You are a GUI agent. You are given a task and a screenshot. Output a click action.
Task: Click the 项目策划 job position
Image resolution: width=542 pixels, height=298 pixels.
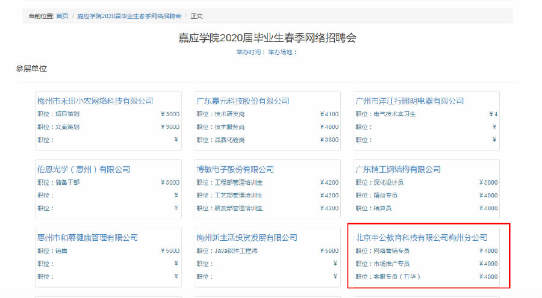coord(67,114)
